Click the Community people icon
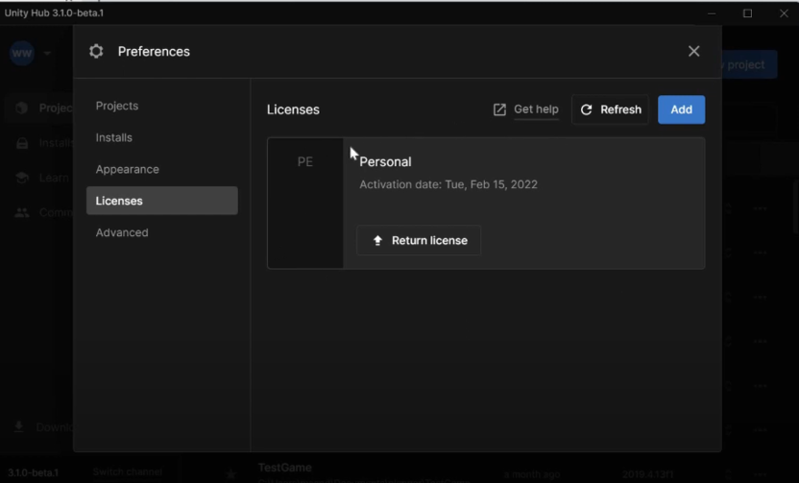Screen dimensions: 799x483 pos(22,212)
